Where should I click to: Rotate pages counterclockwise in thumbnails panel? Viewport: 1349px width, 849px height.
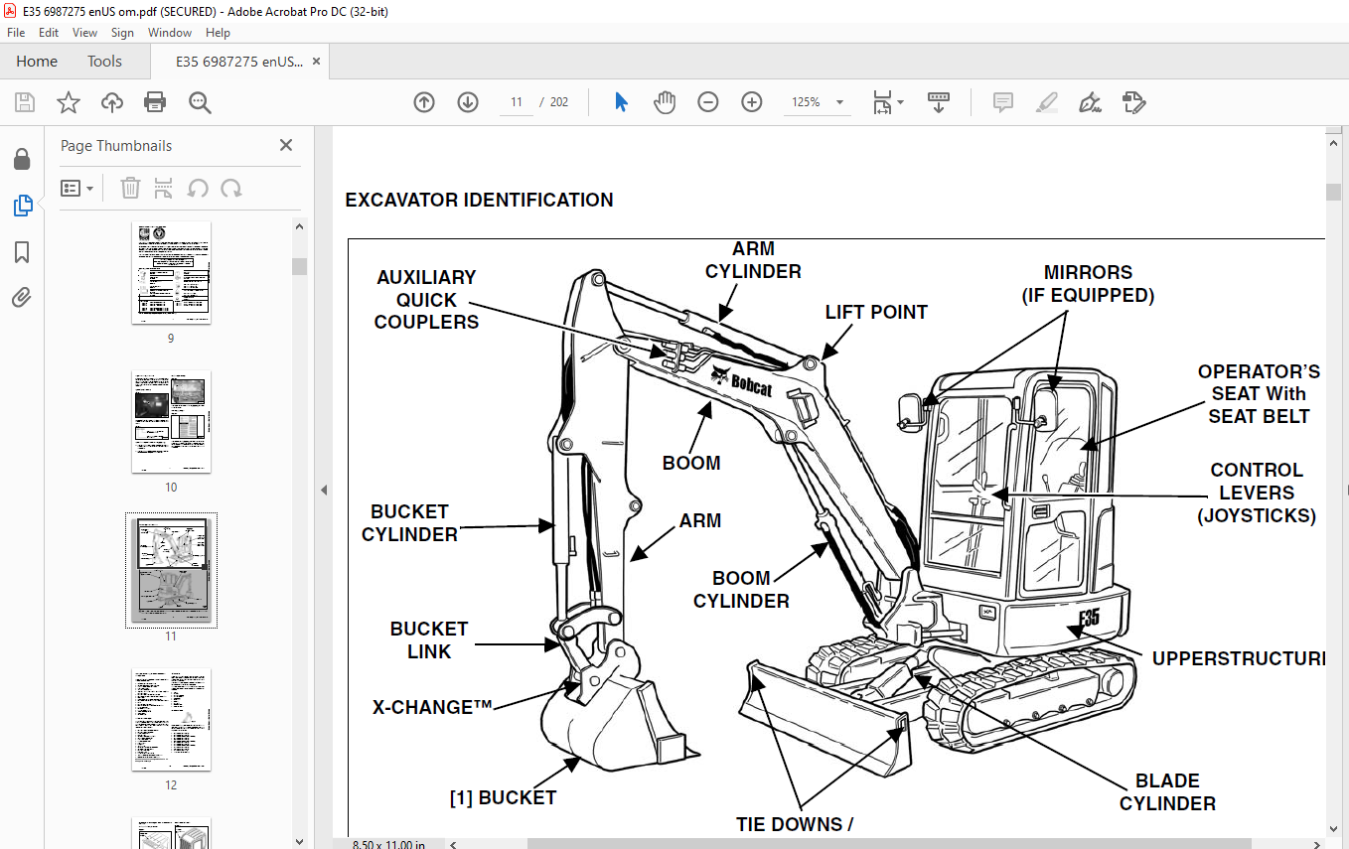click(198, 188)
